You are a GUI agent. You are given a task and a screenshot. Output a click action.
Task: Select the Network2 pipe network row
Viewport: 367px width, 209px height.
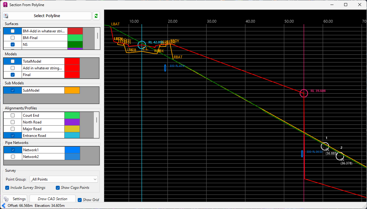43,157
